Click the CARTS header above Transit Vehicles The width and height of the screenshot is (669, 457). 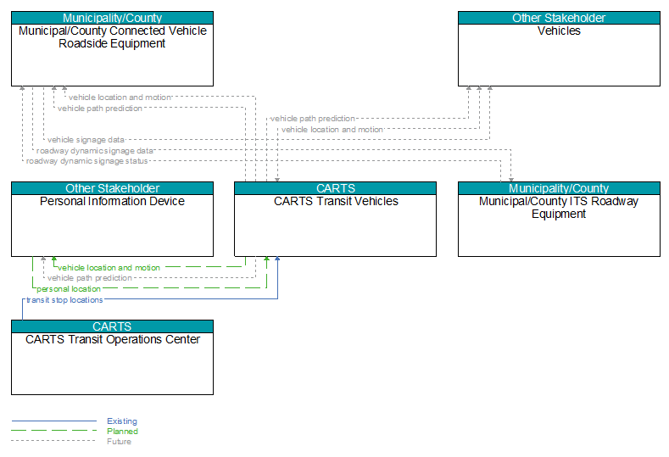coord(336,188)
